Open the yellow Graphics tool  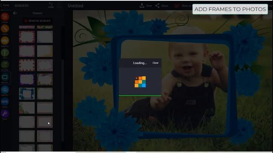click(x=5, y=41)
